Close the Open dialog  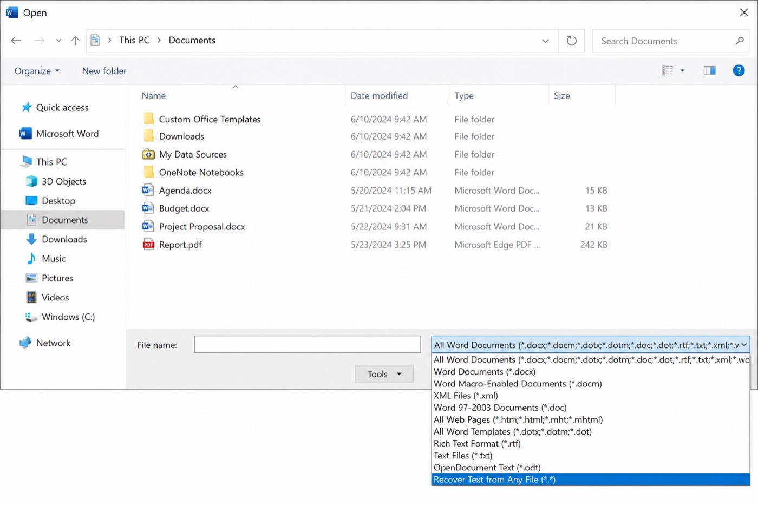(x=744, y=12)
